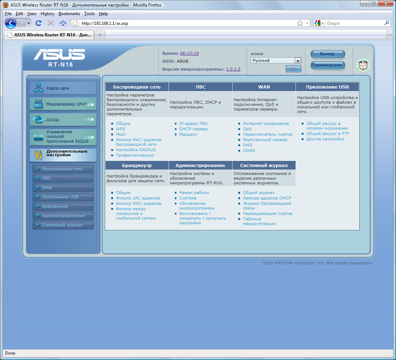Open the History menu

click(48, 14)
